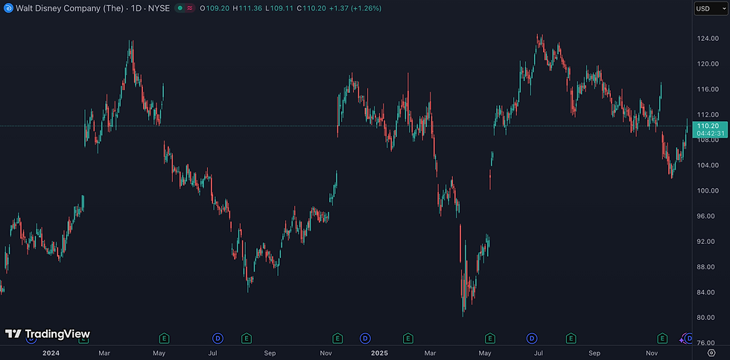Click the 80.00 price scale label

click(707, 318)
